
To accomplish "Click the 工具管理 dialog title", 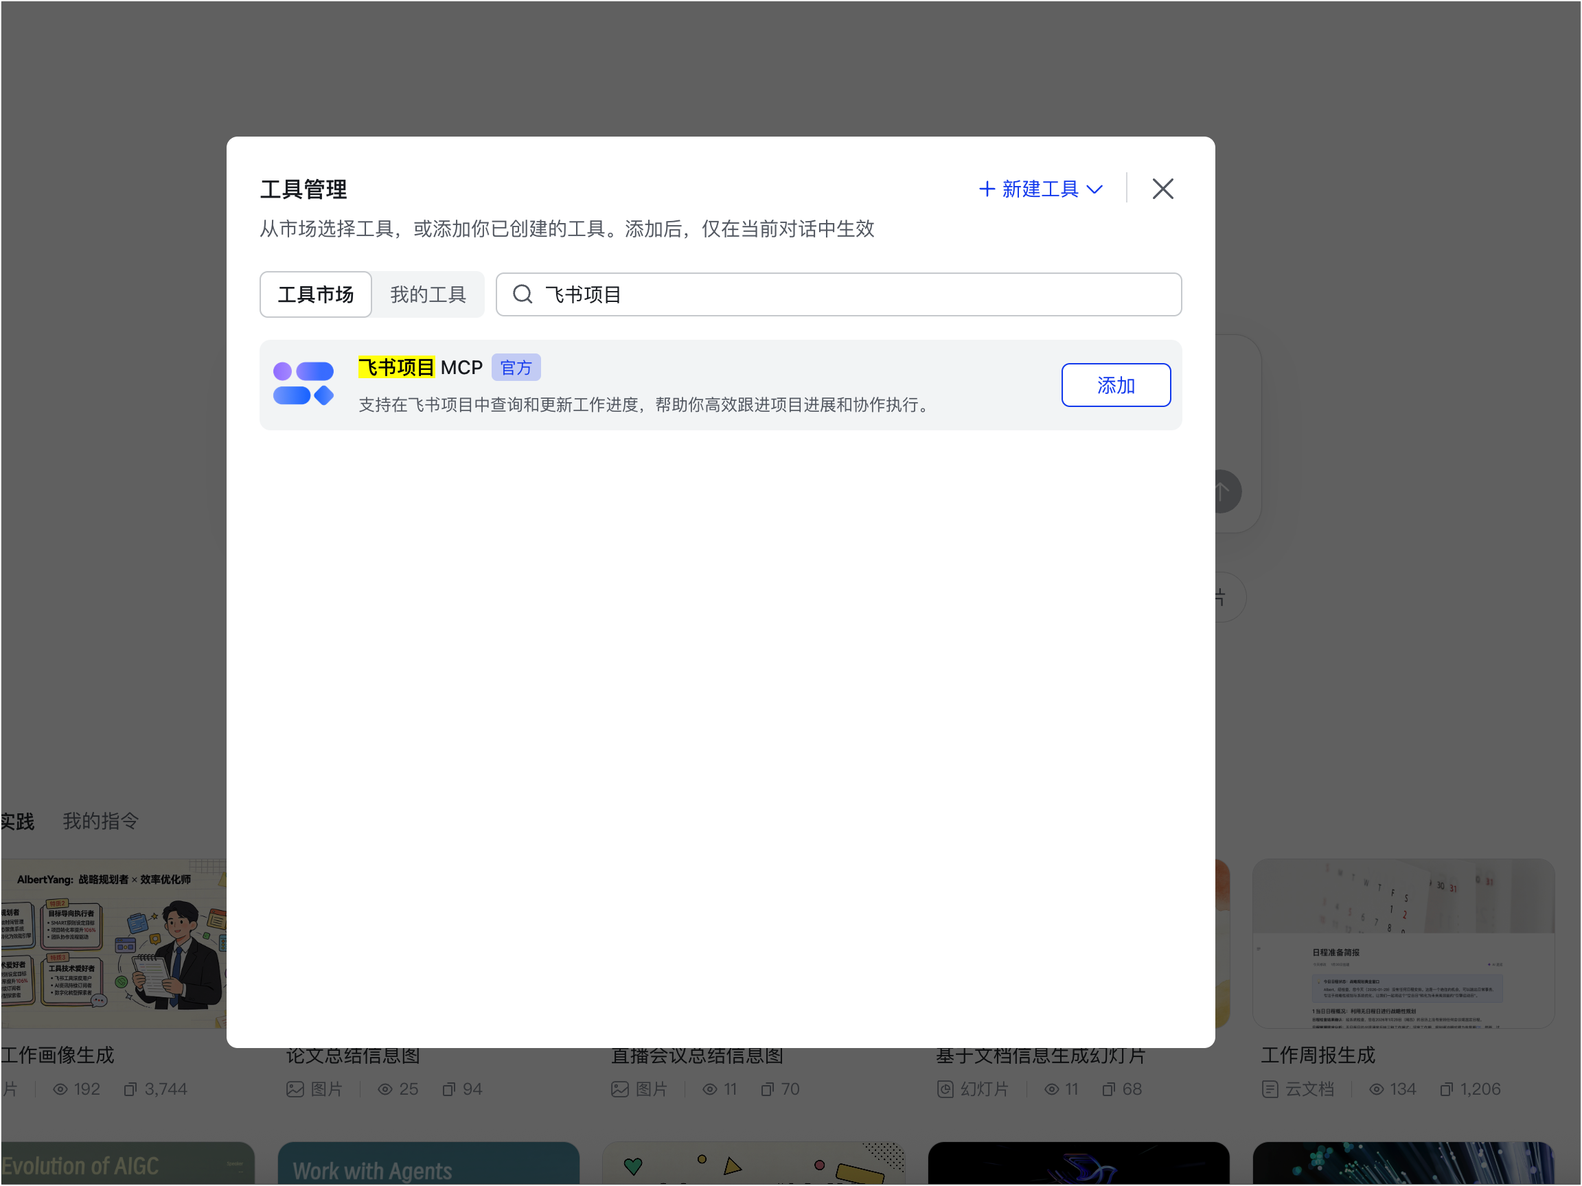I will [x=303, y=189].
